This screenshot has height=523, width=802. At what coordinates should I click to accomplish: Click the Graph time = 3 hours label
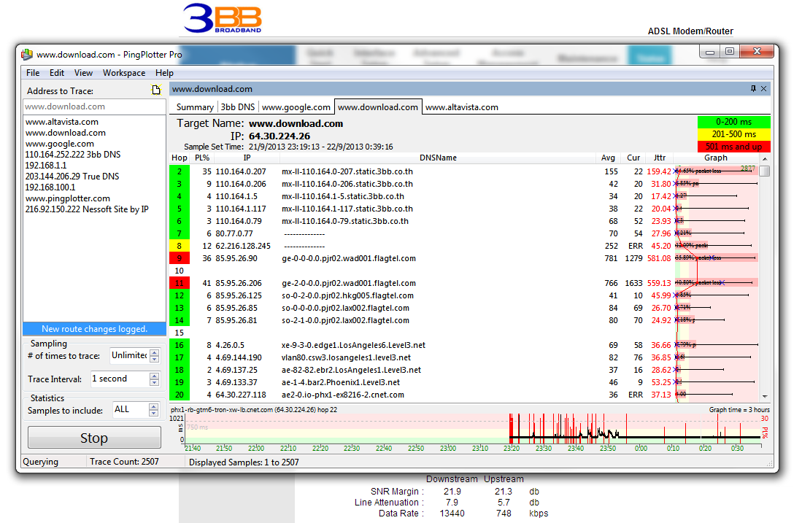[739, 410]
